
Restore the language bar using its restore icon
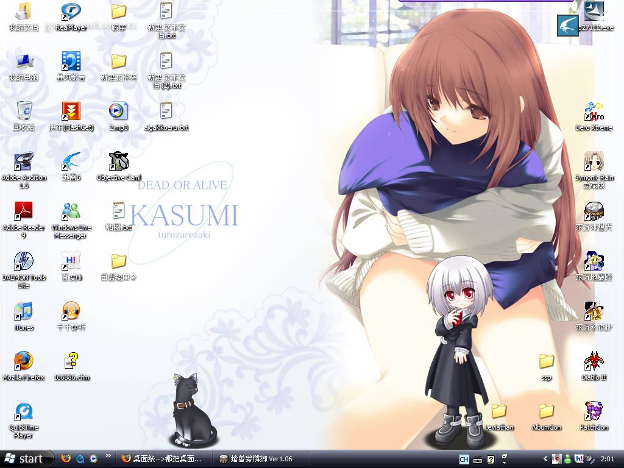pos(504,456)
